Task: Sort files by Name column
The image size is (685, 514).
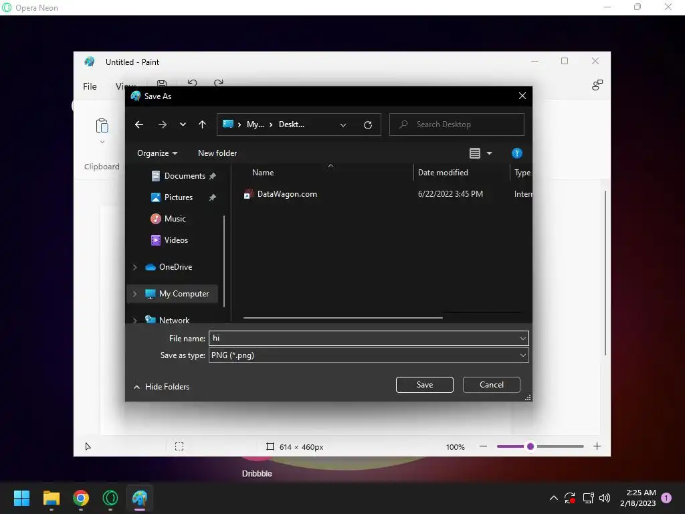Action: click(x=263, y=173)
